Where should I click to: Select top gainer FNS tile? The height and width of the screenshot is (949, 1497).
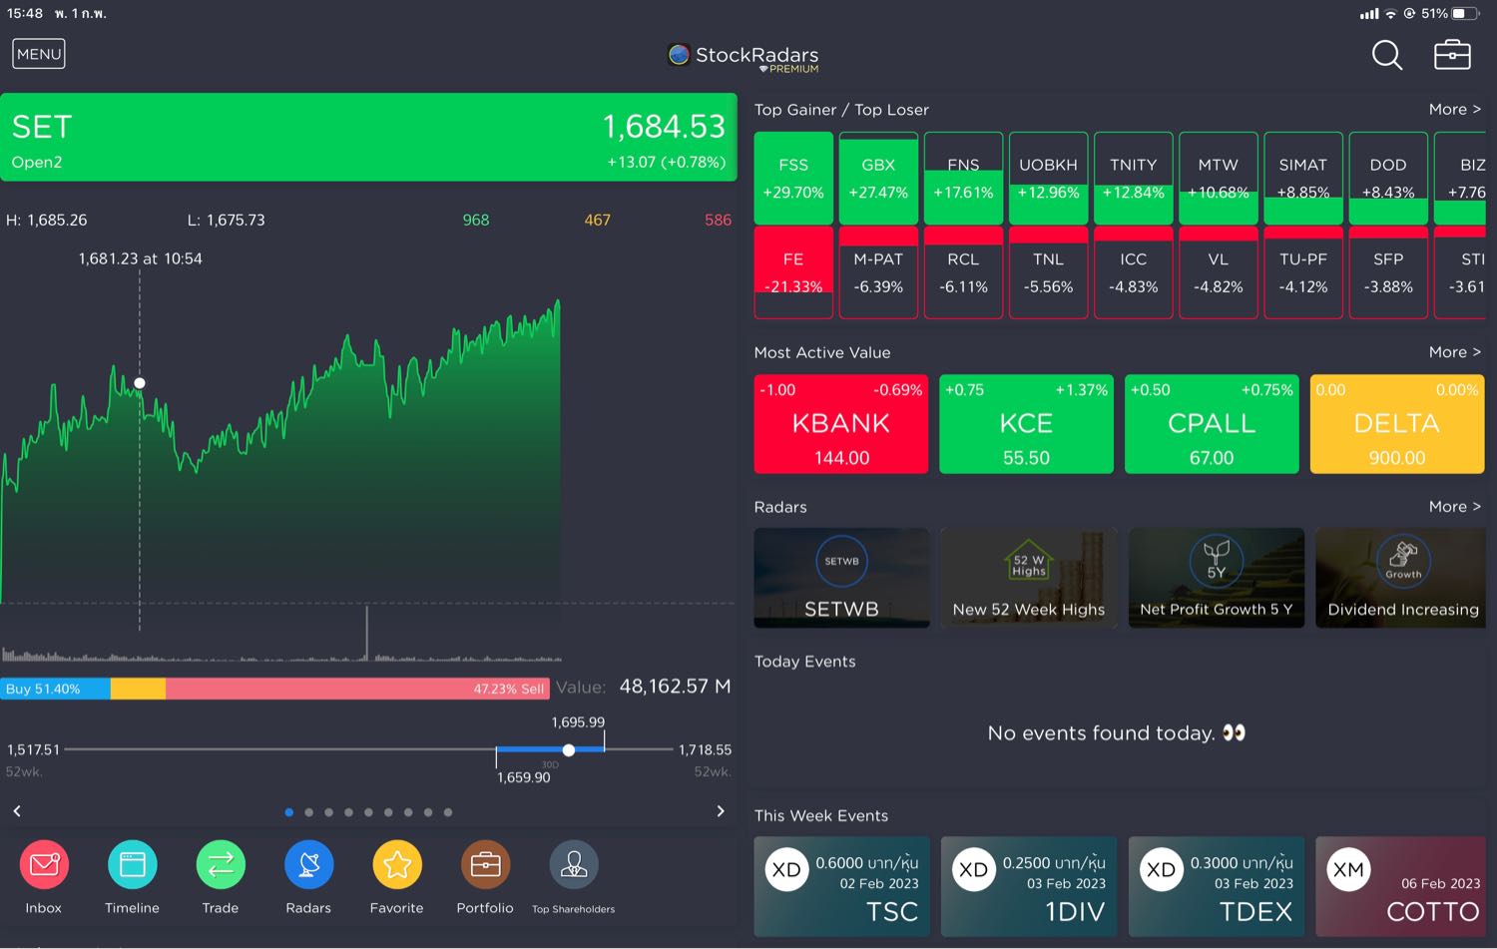963,178
